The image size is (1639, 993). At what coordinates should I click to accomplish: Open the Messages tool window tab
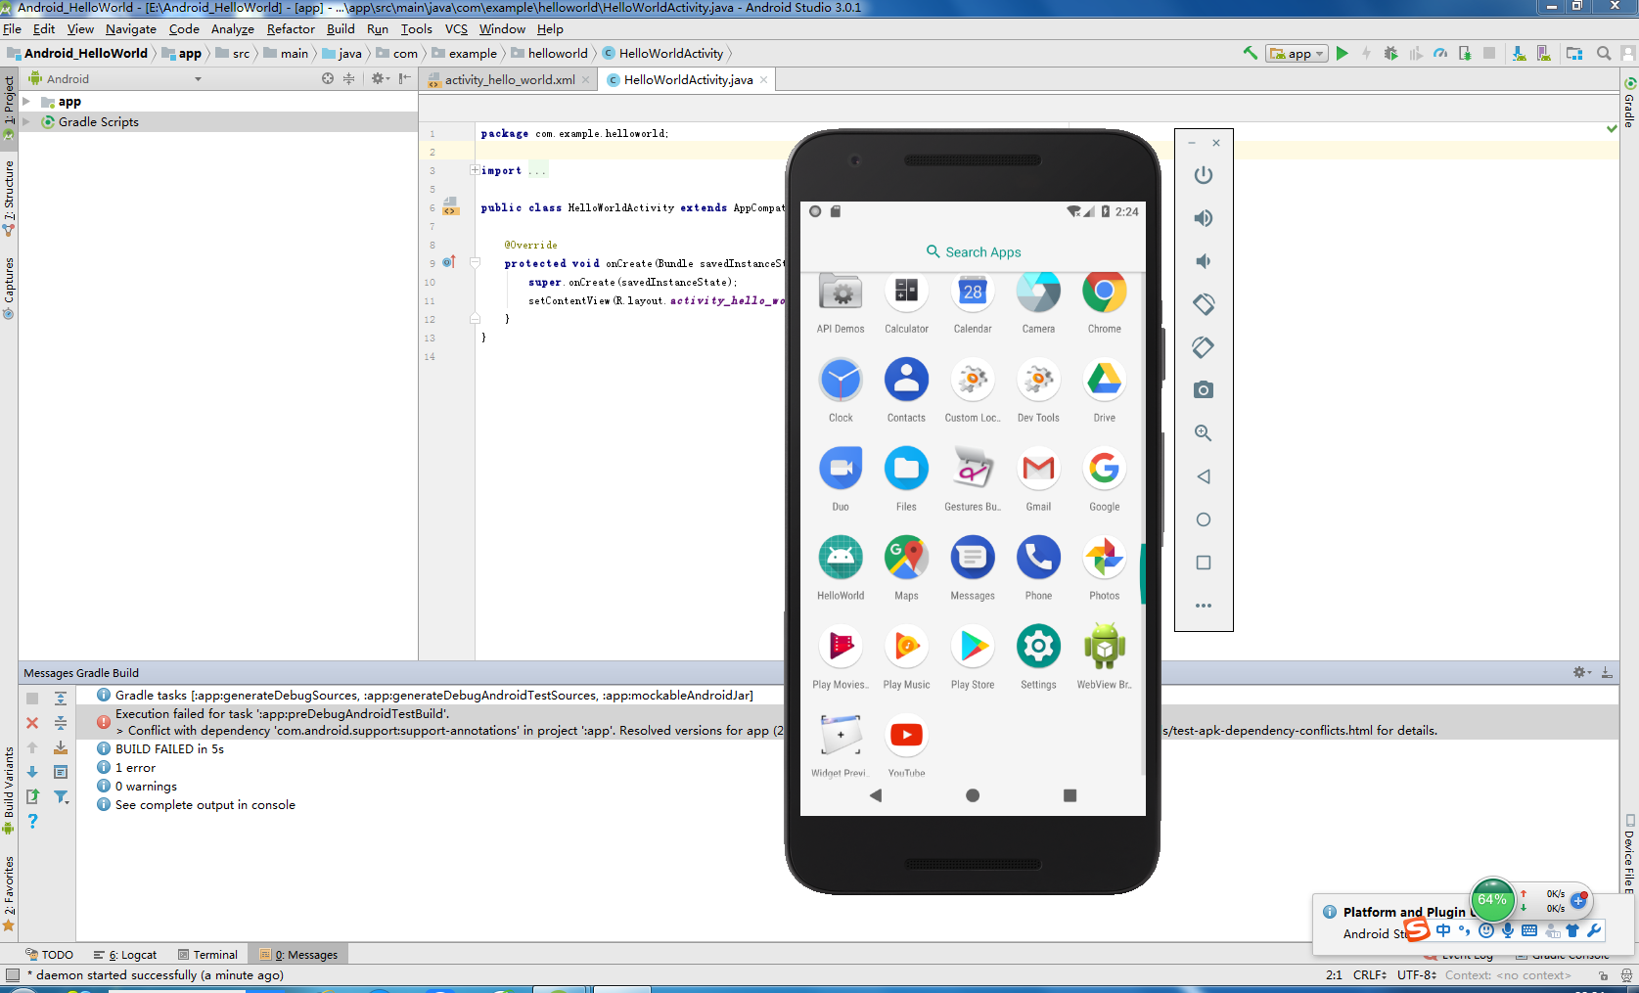298,955
